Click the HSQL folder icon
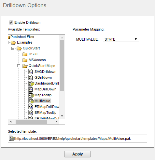The width and height of the screenshot is (155, 160). [25, 54]
